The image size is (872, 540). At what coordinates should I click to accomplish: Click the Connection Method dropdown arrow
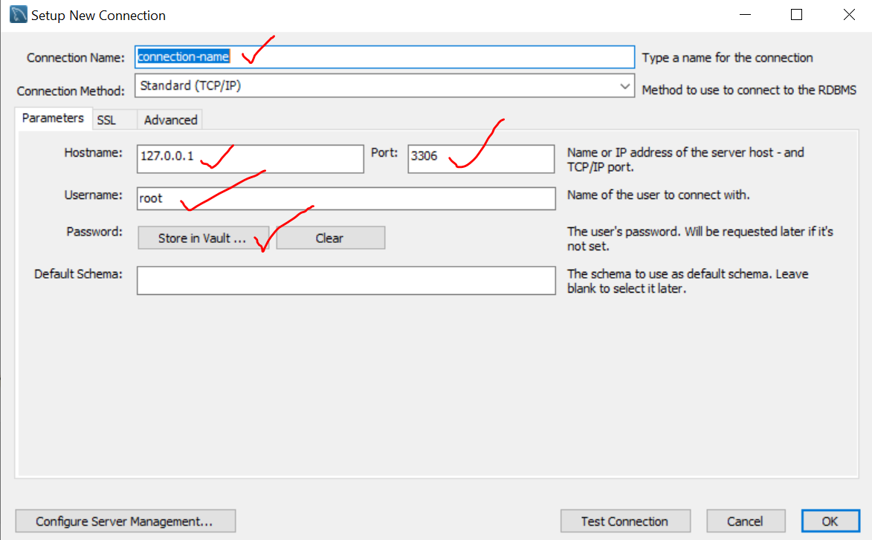pos(624,86)
